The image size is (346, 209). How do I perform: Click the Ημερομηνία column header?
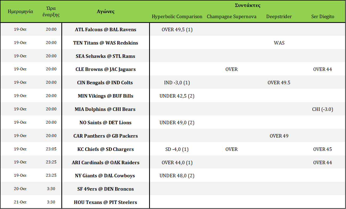pyautogui.click(x=21, y=11)
